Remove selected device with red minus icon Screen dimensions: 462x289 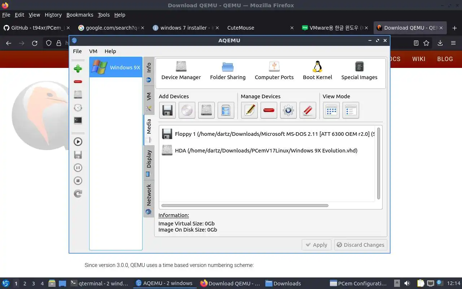pos(269,110)
